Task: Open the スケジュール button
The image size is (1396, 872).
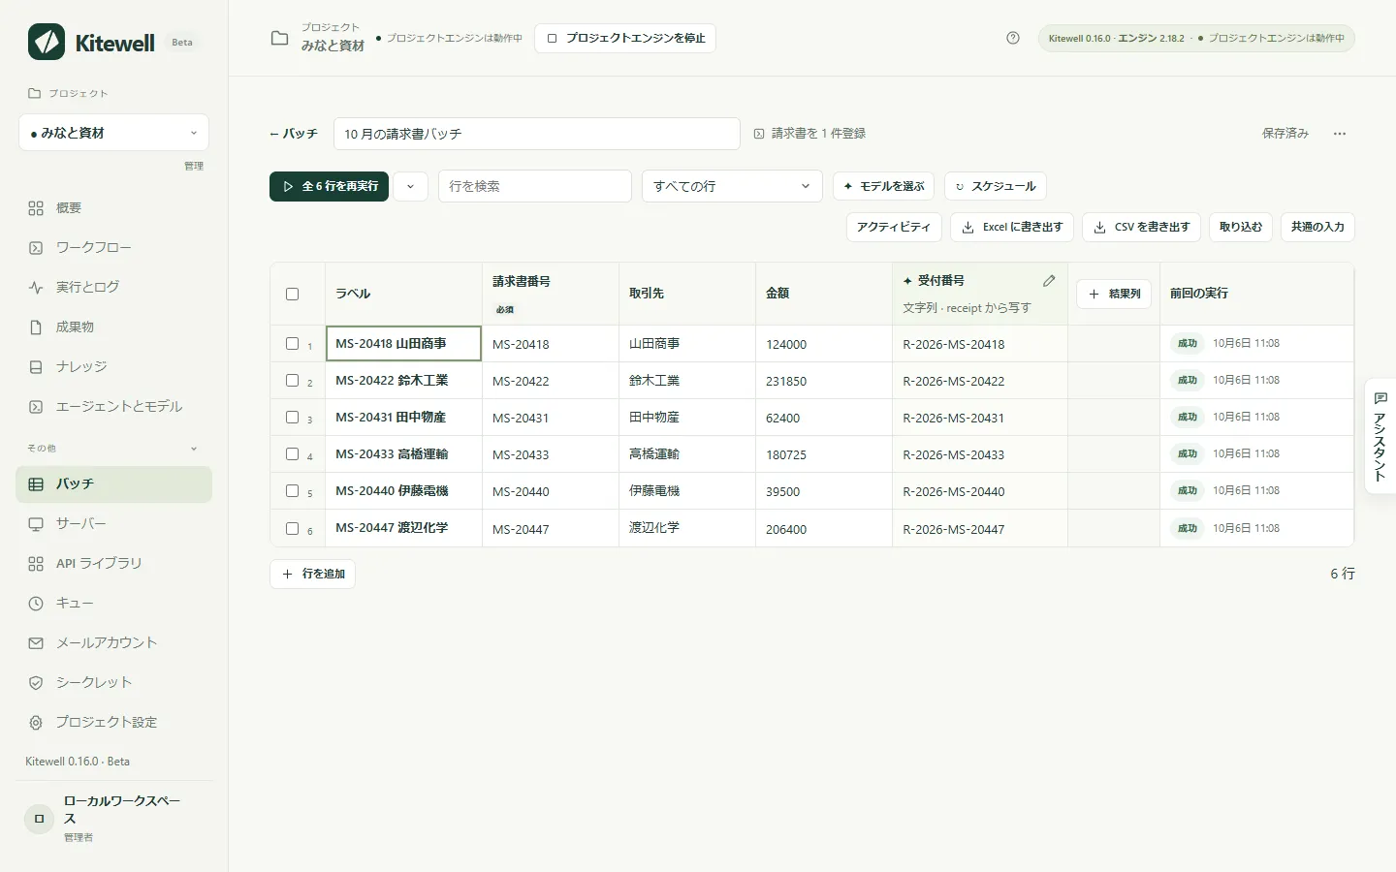Action: pyautogui.click(x=996, y=186)
